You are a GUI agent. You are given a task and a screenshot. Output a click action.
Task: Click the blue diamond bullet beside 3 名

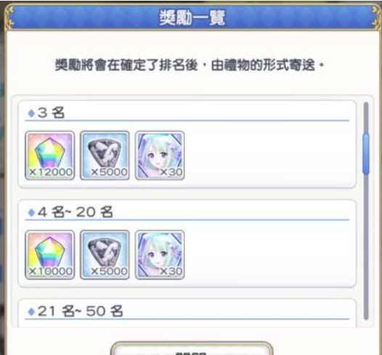[31, 113]
